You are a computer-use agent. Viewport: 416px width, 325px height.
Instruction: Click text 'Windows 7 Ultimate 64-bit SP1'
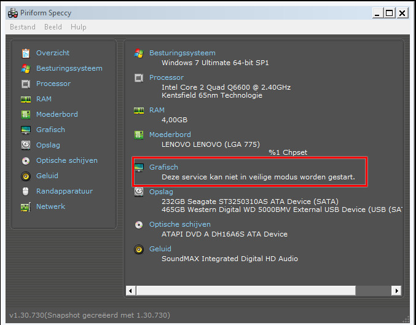[215, 63]
